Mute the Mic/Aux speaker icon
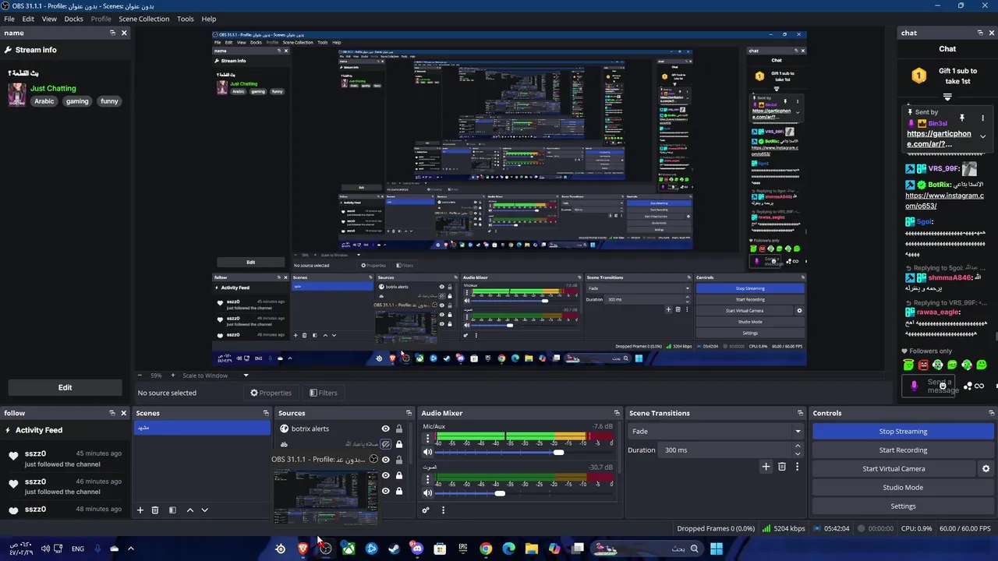 pos(427,452)
